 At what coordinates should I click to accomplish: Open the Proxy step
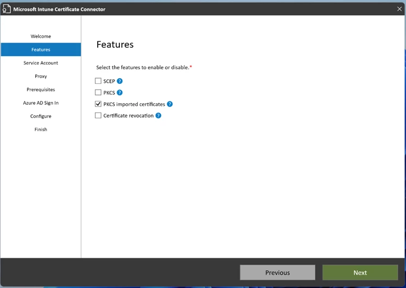click(41, 76)
